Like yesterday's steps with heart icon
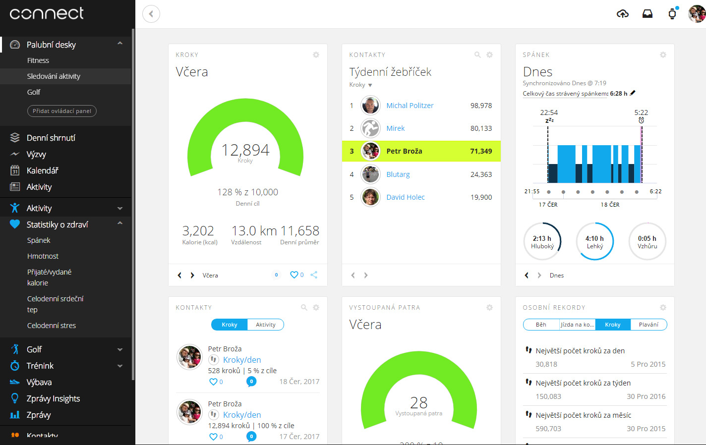 [294, 275]
